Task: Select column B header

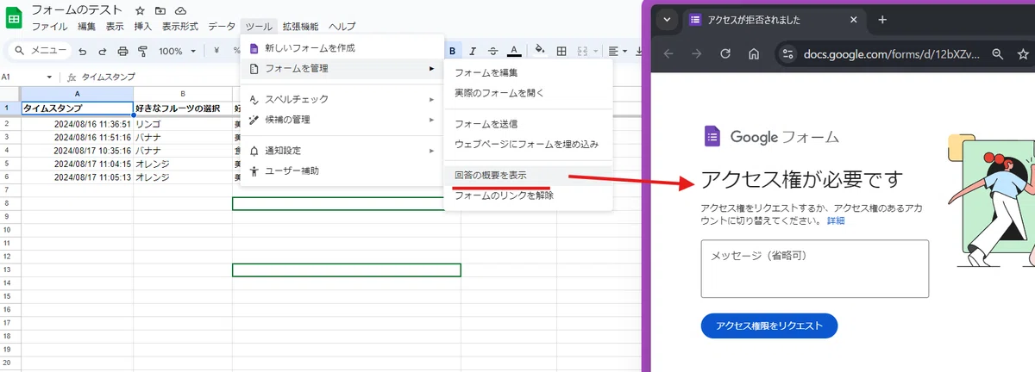Action: tap(183, 93)
